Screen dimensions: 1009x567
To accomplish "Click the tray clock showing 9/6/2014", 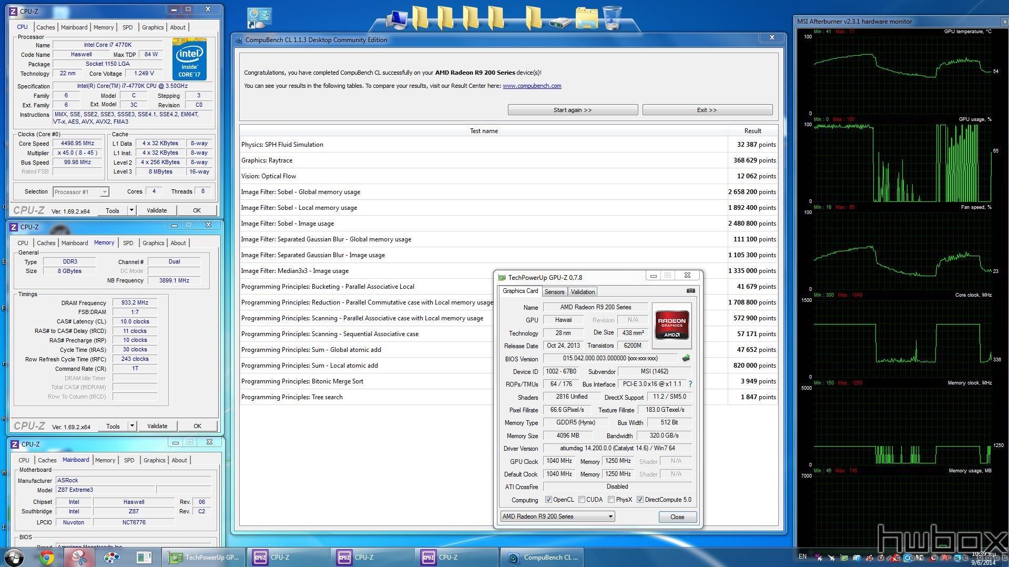I will (983, 558).
